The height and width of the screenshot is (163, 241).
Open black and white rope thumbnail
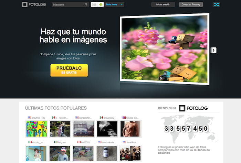(x=107, y=129)
